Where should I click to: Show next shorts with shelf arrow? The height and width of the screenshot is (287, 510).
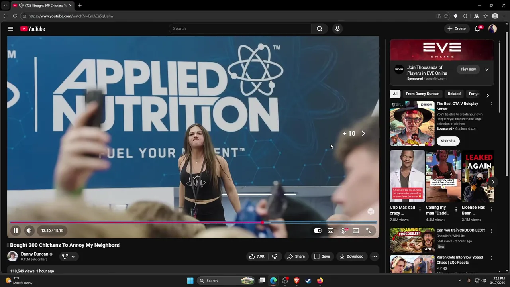(493, 182)
